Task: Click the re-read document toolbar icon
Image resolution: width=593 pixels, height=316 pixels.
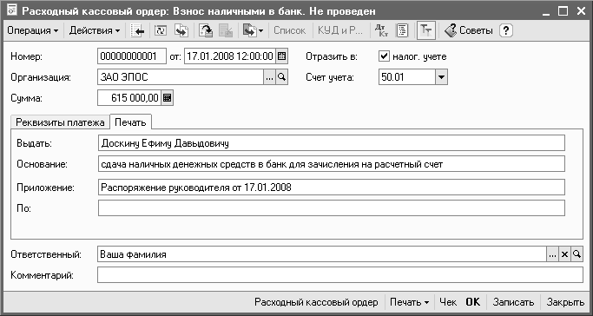Action: tap(161, 31)
